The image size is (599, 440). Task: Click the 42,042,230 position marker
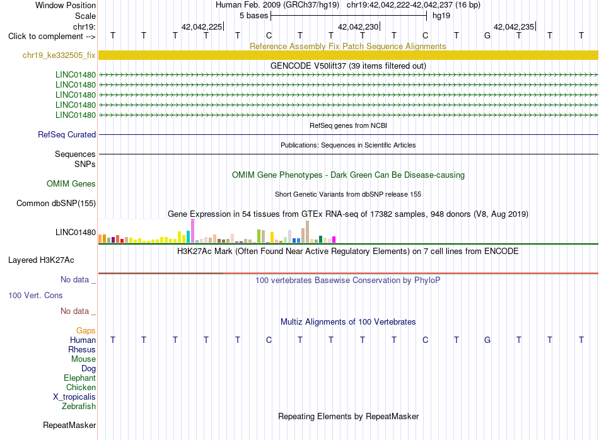tap(359, 26)
